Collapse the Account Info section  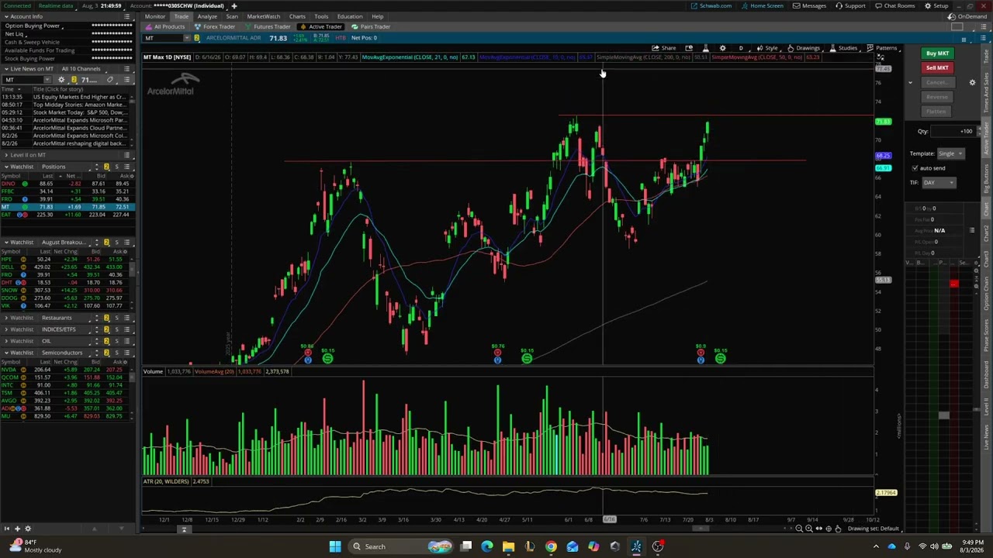tap(6, 16)
